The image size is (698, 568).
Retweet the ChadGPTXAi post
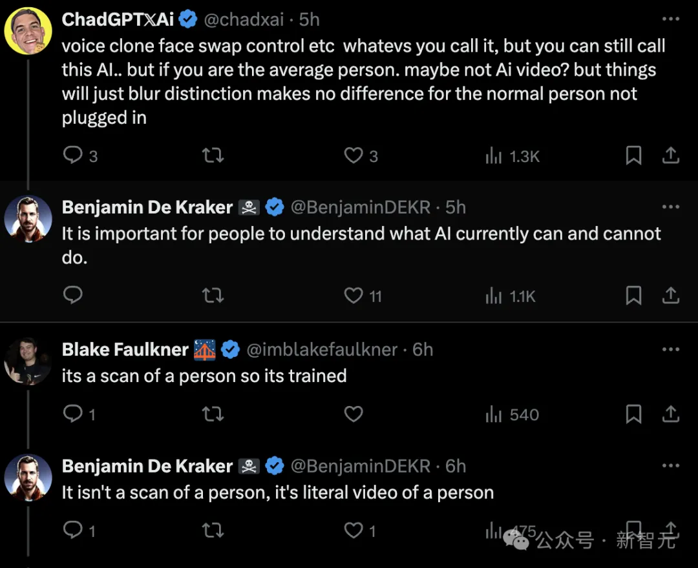[x=213, y=155]
